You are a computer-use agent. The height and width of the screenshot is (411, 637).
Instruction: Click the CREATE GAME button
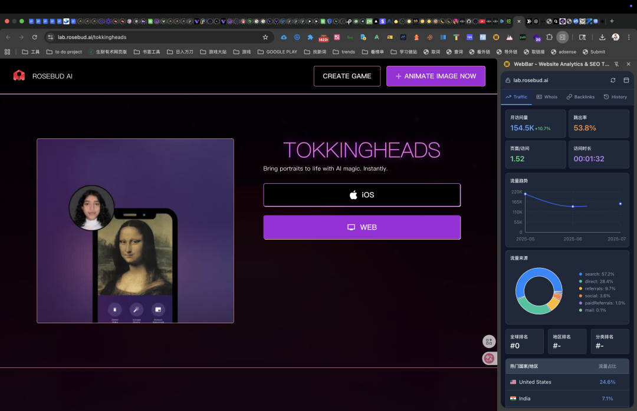click(347, 76)
